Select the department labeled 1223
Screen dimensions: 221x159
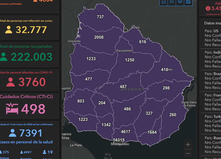(83, 119)
